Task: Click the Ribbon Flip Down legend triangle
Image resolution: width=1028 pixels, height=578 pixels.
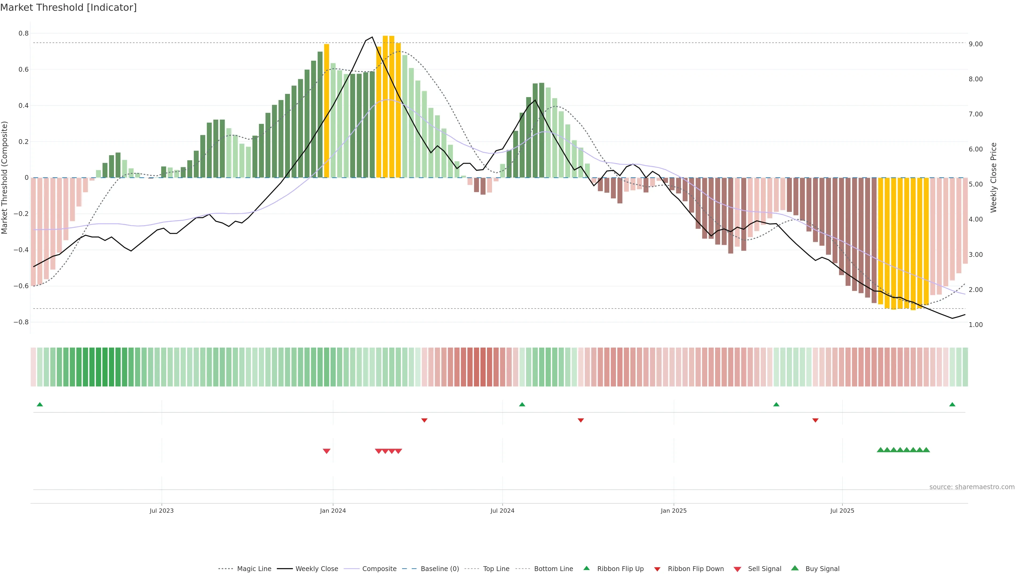Action: [x=657, y=569]
